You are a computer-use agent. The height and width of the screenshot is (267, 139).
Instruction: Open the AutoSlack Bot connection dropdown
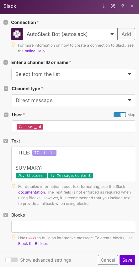coord(70,34)
